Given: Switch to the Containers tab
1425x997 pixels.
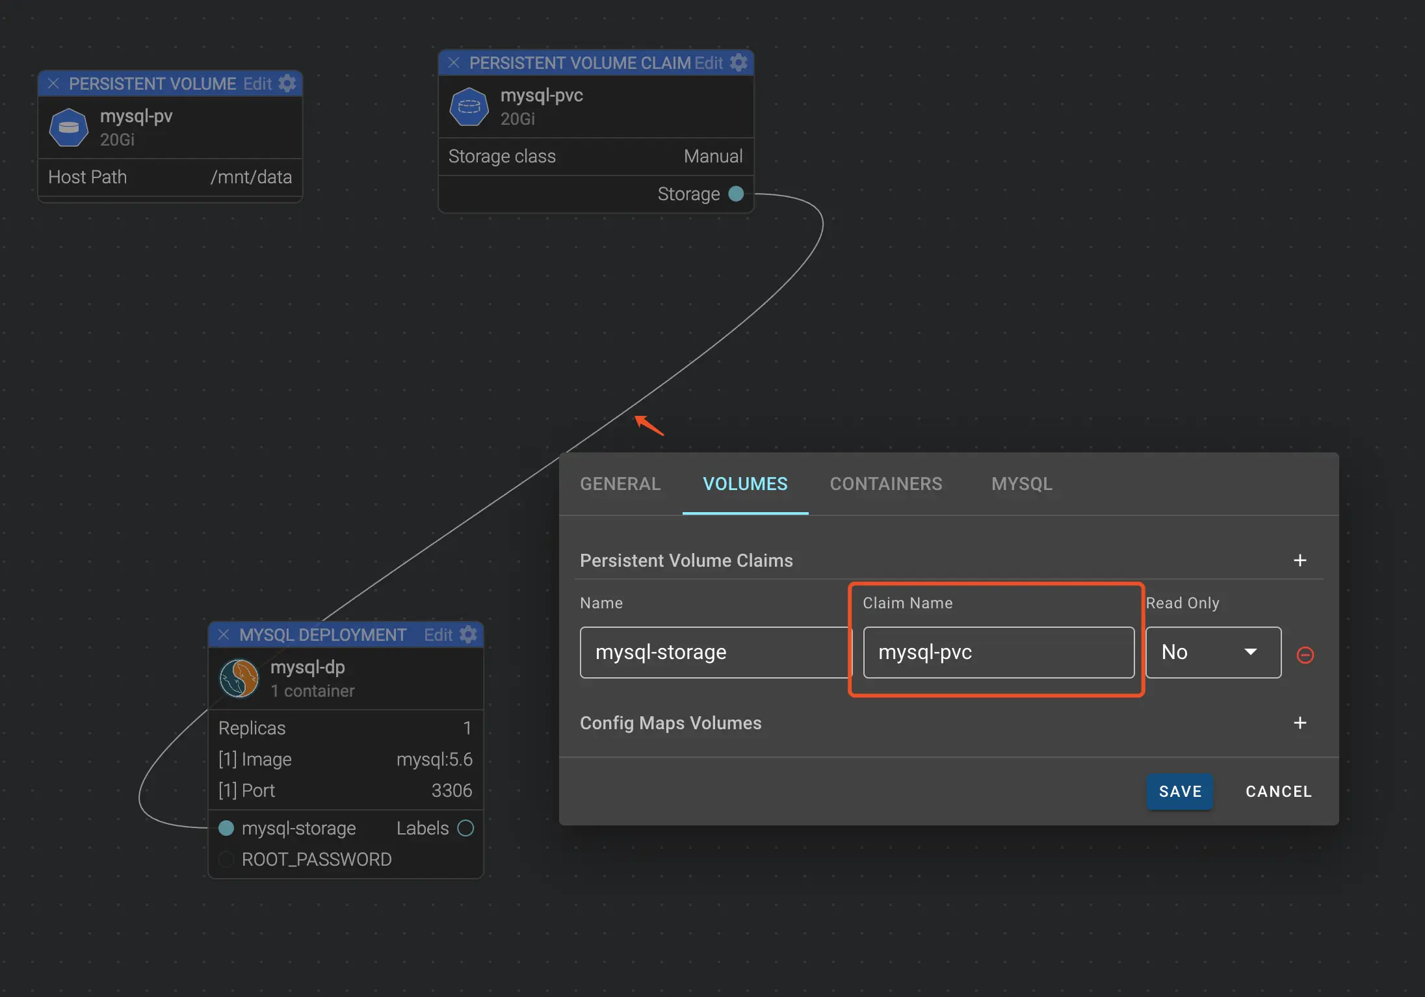Looking at the screenshot, I should point(885,484).
